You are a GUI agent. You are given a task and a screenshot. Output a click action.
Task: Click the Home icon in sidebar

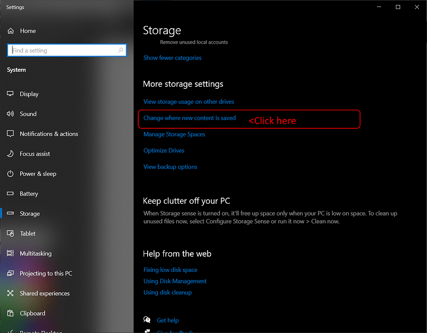pyautogui.click(x=11, y=31)
